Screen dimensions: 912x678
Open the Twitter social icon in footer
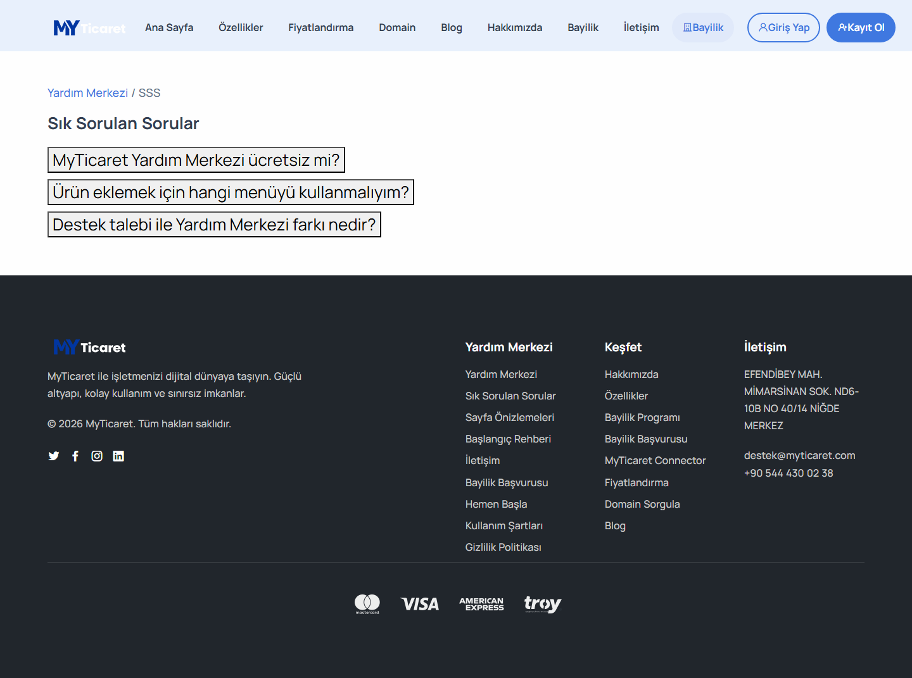click(x=54, y=456)
